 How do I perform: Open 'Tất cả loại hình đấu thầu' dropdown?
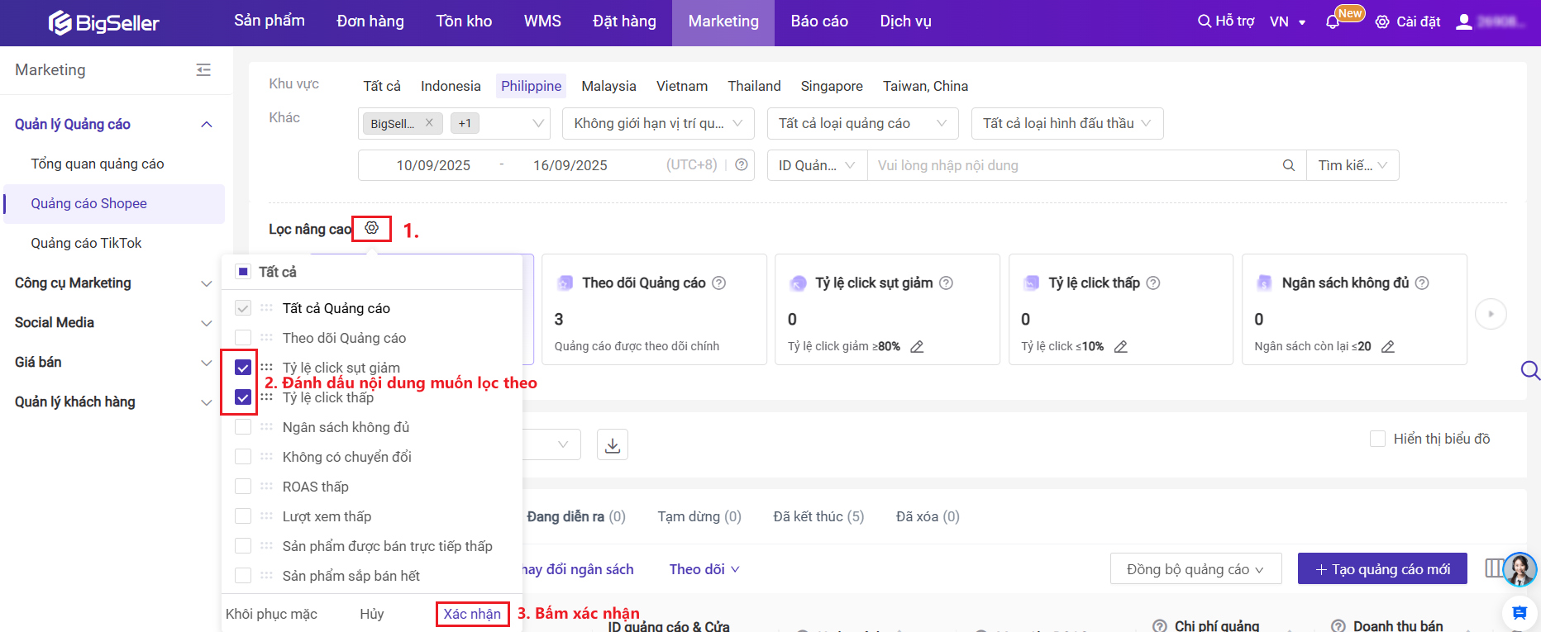coord(1066,123)
